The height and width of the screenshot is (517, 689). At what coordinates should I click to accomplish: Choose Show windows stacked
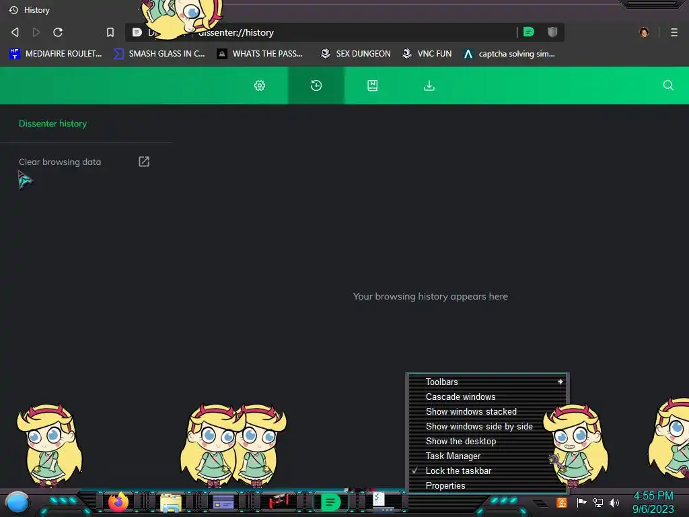click(487, 412)
